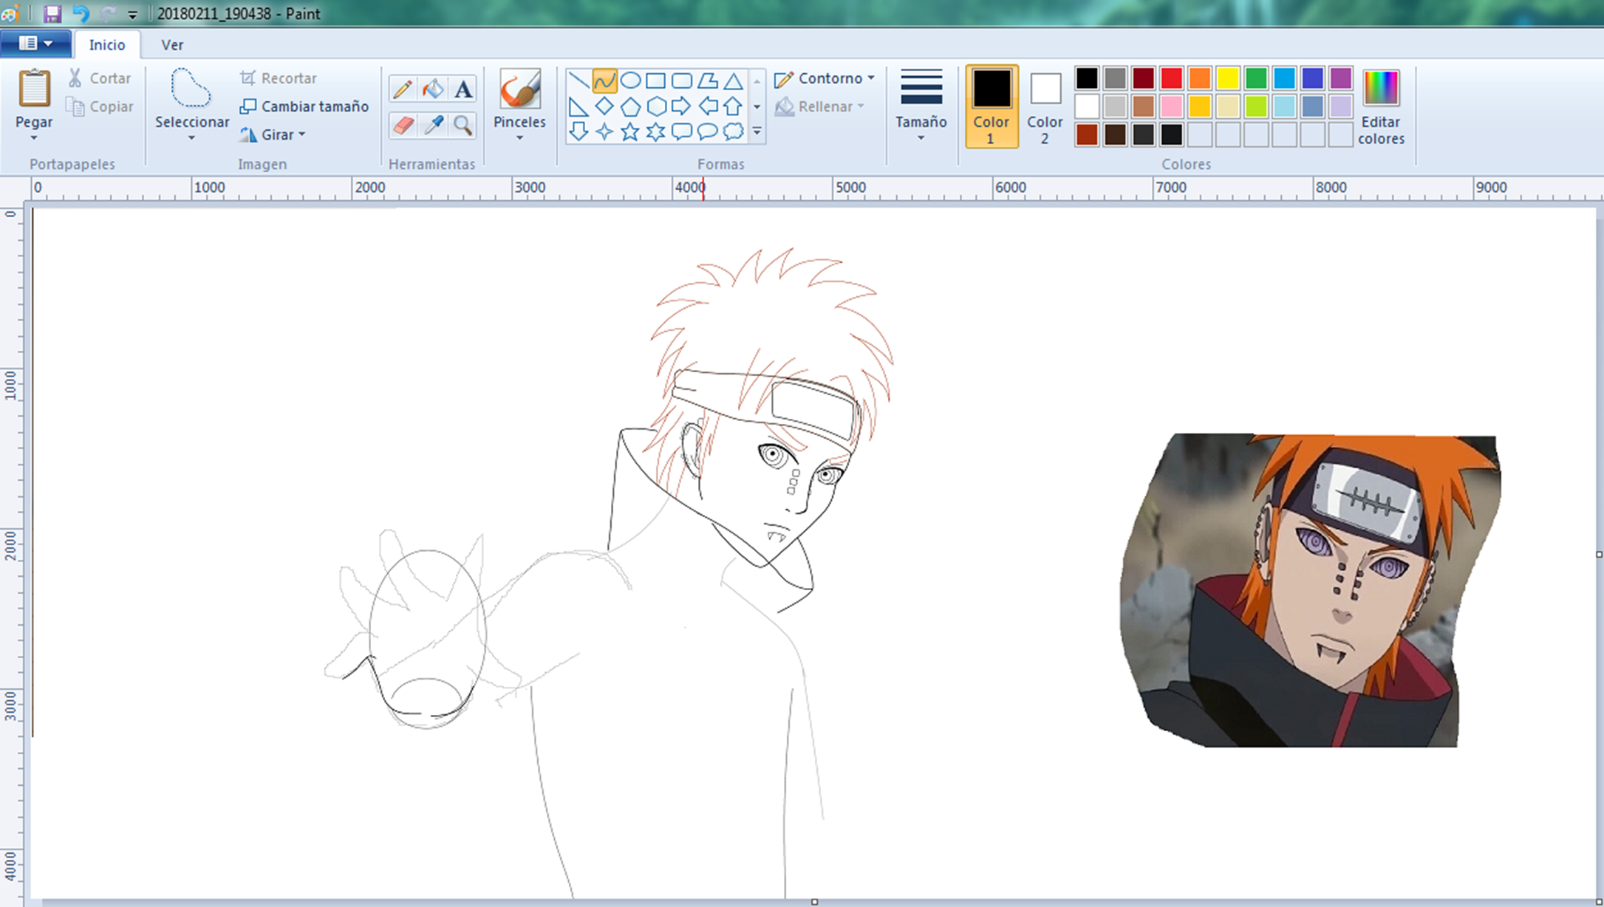Activate Color 2 background selector
This screenshot has width=1604, height=907.
[1045, 106]
